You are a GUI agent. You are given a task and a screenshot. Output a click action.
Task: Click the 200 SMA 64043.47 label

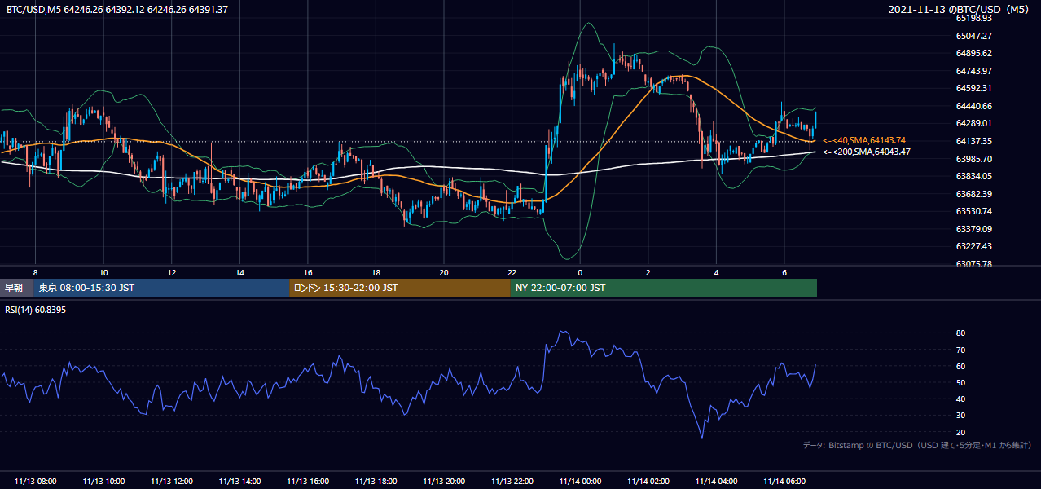[867, 152]
